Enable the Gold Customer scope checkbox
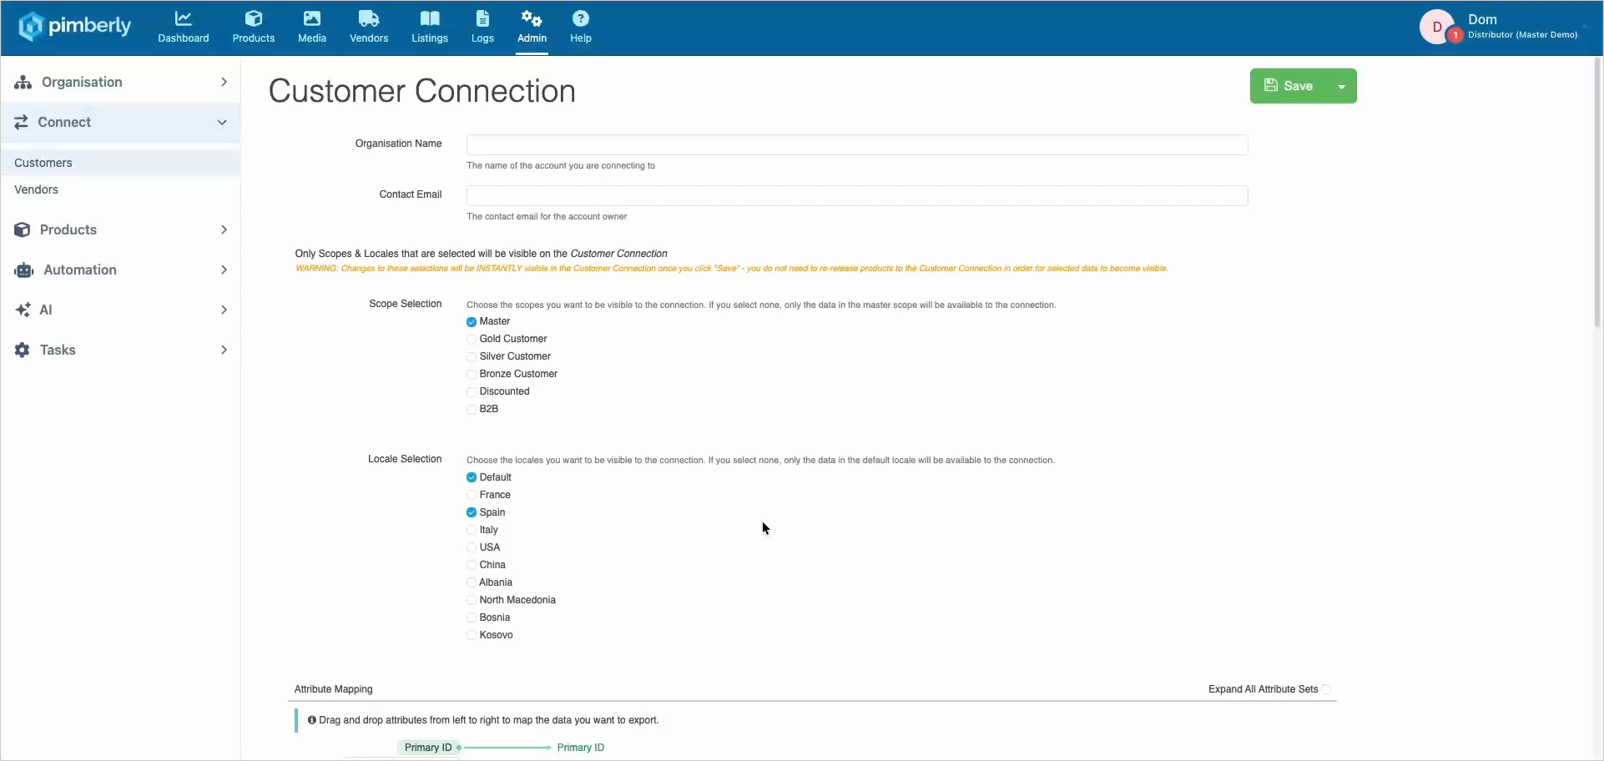 click(472, 340)
